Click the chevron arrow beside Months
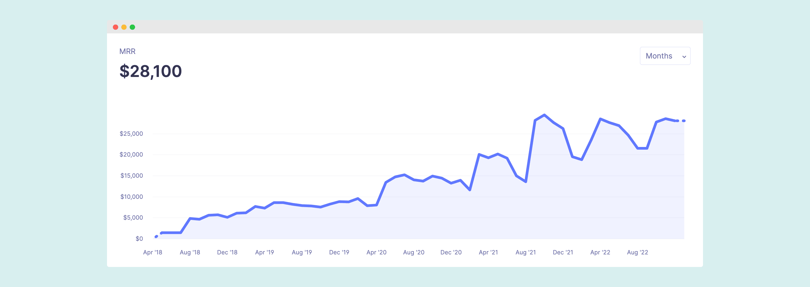The image size is (810, 287). pos(684,57)
